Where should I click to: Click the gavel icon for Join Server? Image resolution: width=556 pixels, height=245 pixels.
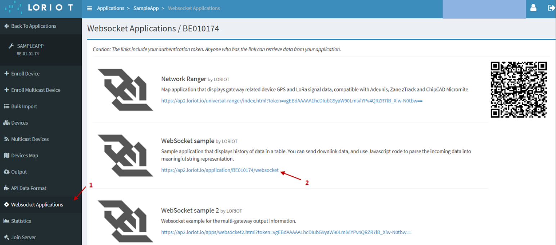point(6,237)
